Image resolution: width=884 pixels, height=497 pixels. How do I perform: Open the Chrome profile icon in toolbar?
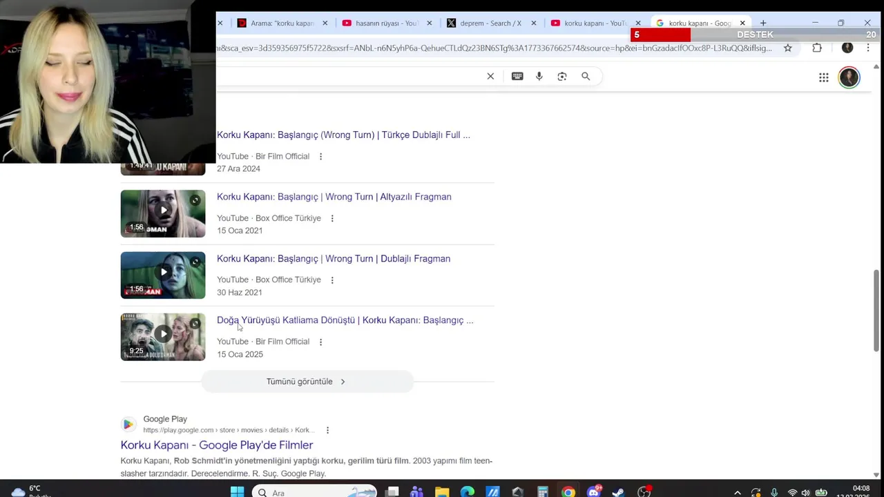point(847,48)
